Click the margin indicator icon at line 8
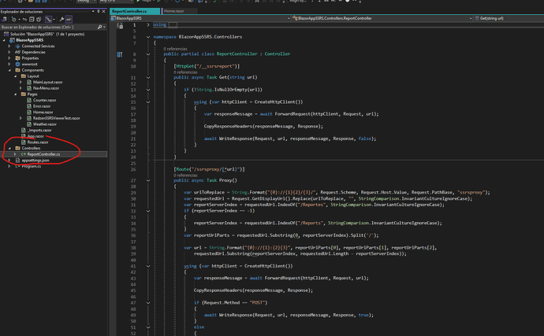The height and width of the screenshot is (336, 544). pos(120,54)
